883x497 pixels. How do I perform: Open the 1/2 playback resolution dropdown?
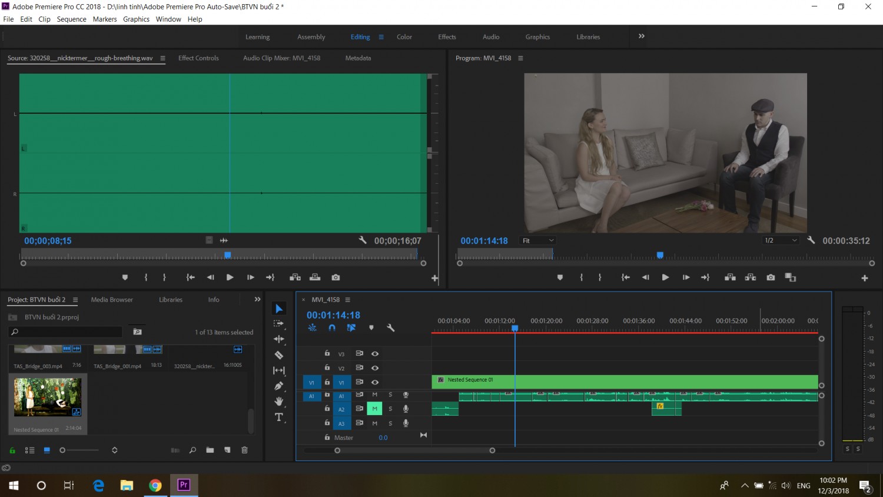point(781,240)
